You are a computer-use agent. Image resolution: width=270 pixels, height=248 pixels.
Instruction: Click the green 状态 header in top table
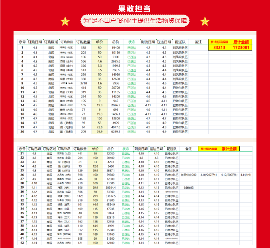point(132,42)
